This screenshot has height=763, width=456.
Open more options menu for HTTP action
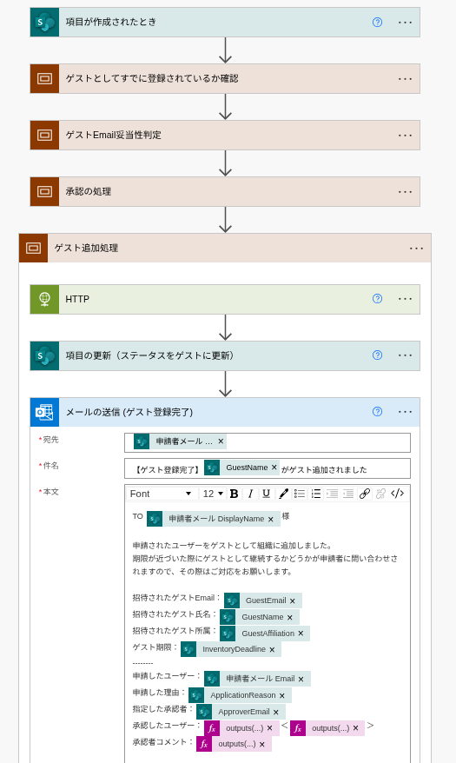[x=405, y=299]
